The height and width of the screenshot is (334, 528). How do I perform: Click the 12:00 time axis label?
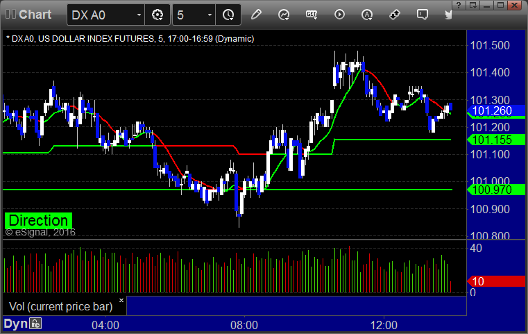pyautogui.click(x=384, y=325)
